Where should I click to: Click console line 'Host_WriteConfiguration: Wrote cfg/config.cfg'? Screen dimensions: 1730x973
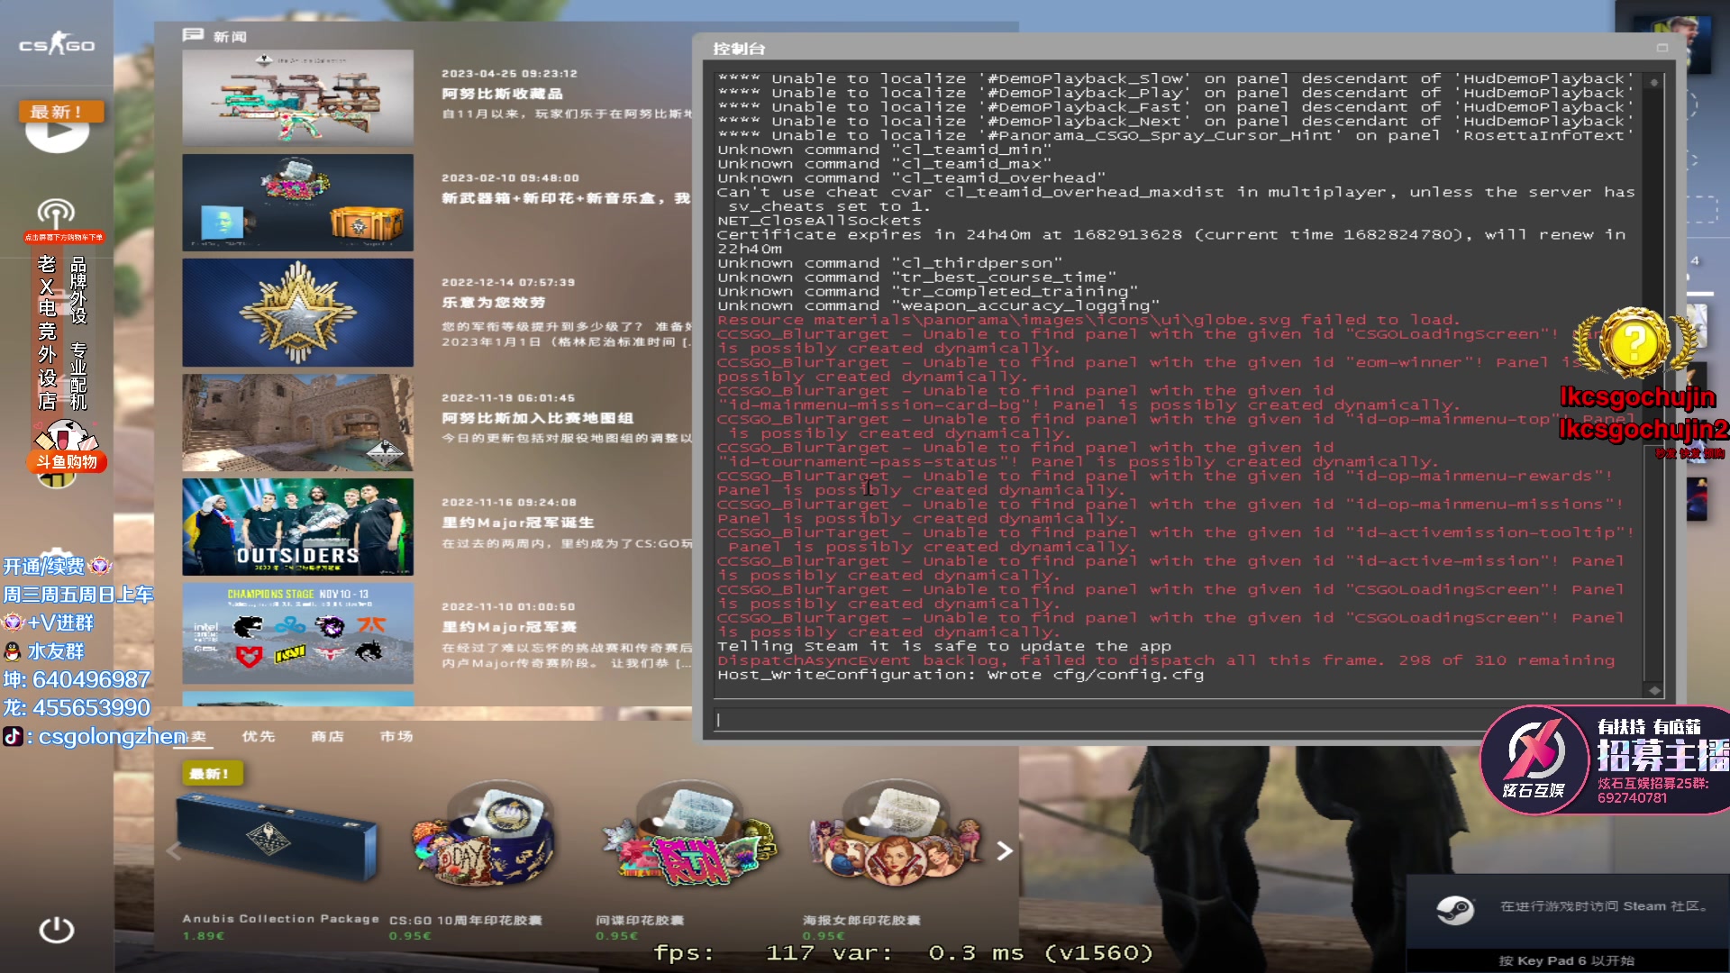961,675
